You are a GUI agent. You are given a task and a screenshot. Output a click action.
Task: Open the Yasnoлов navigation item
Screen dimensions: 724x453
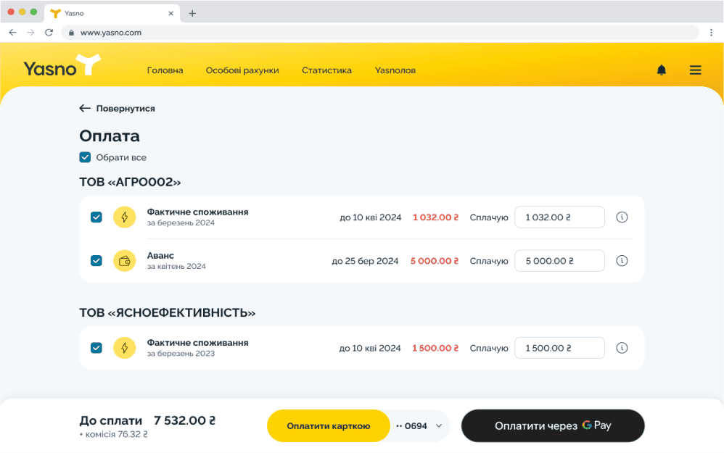(x=395, y=70)
